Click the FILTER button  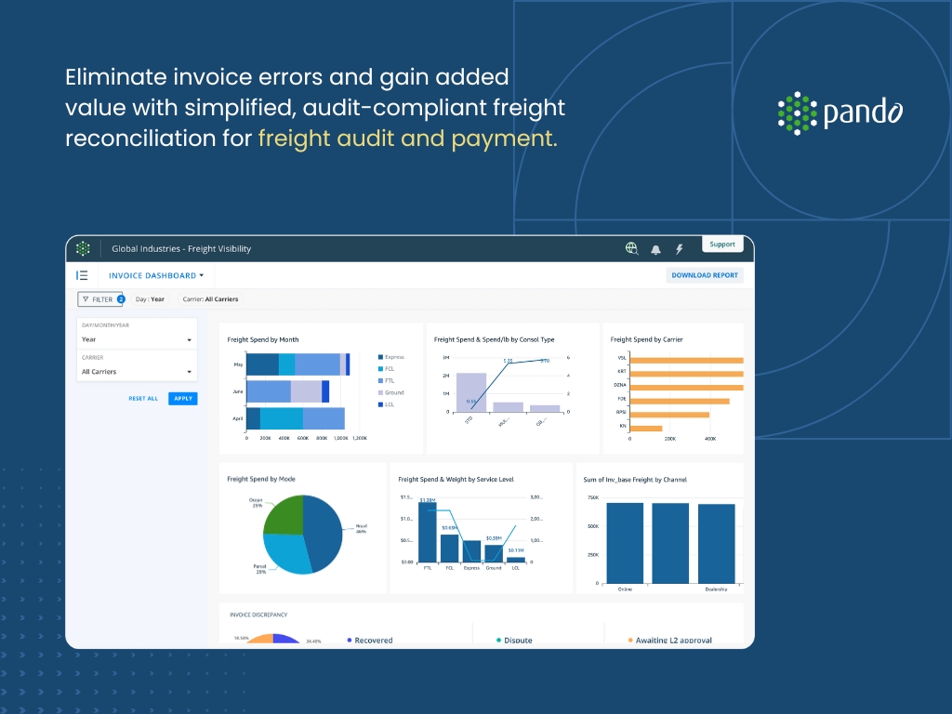point(100,299)
